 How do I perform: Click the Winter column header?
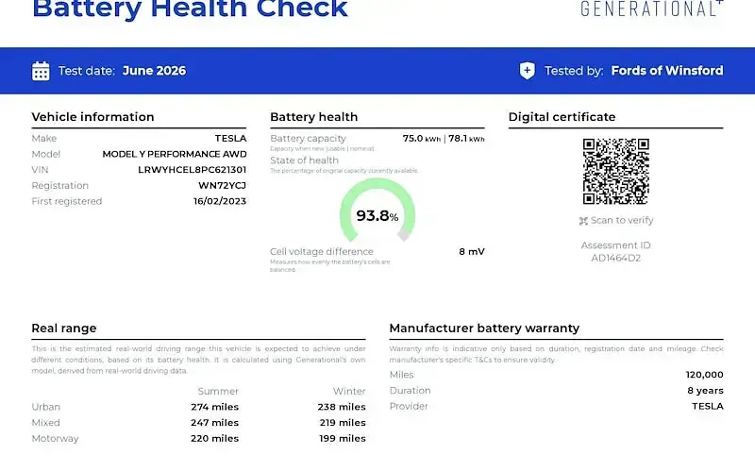[349, 391]
